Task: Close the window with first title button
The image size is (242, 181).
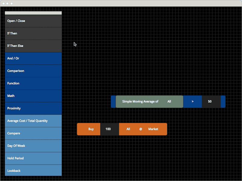Action: pyautogui.click(x=3, y=3)
